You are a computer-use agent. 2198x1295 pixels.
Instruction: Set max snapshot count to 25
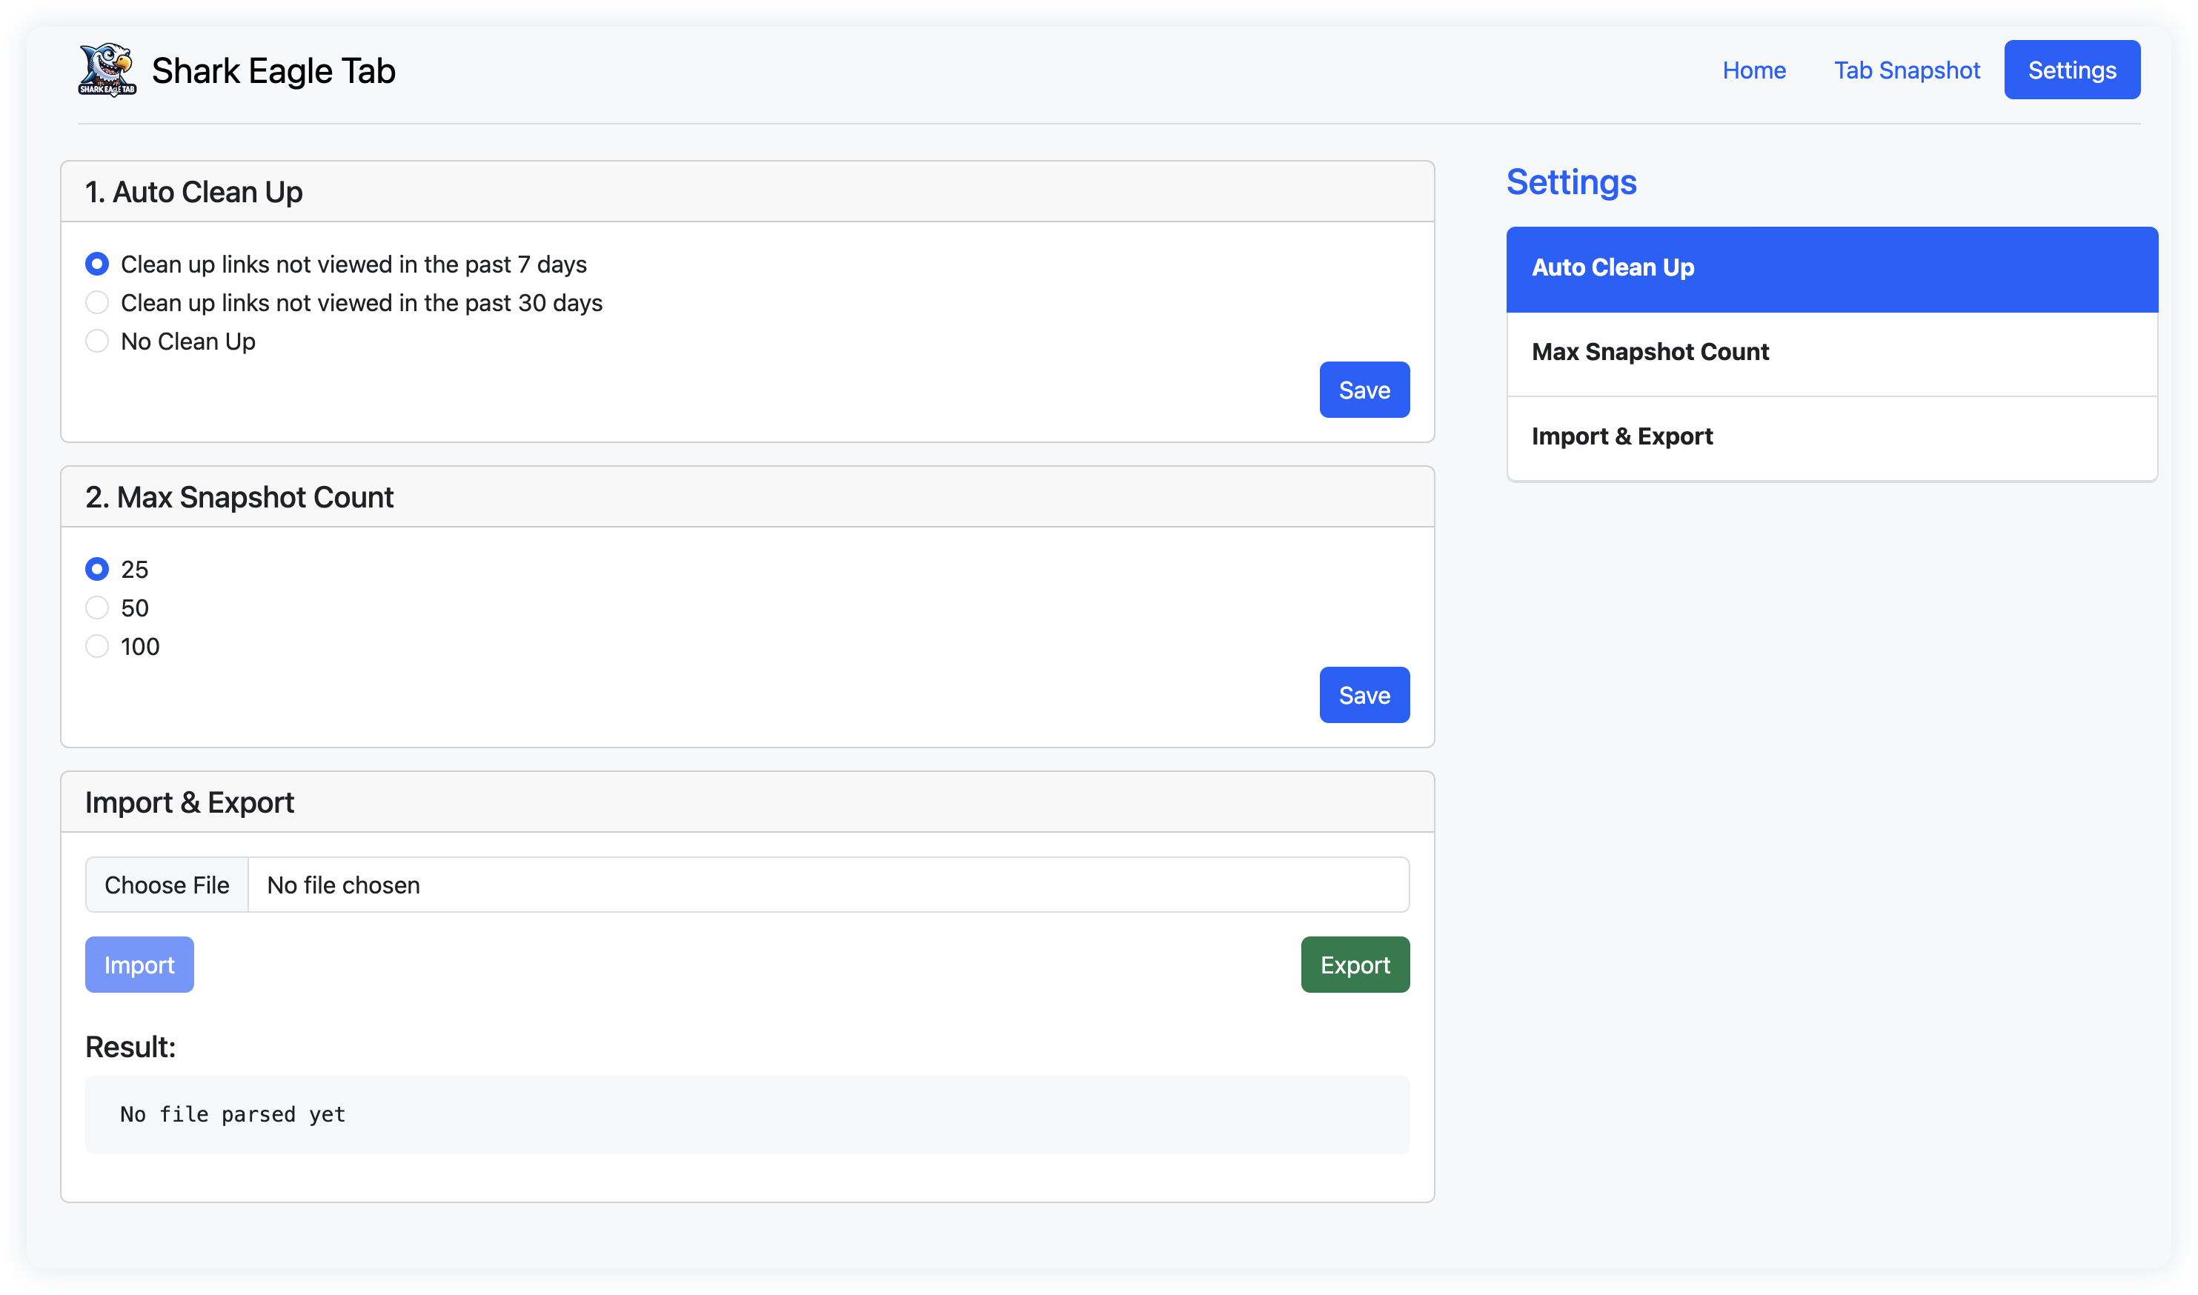[x=97, y=569]
